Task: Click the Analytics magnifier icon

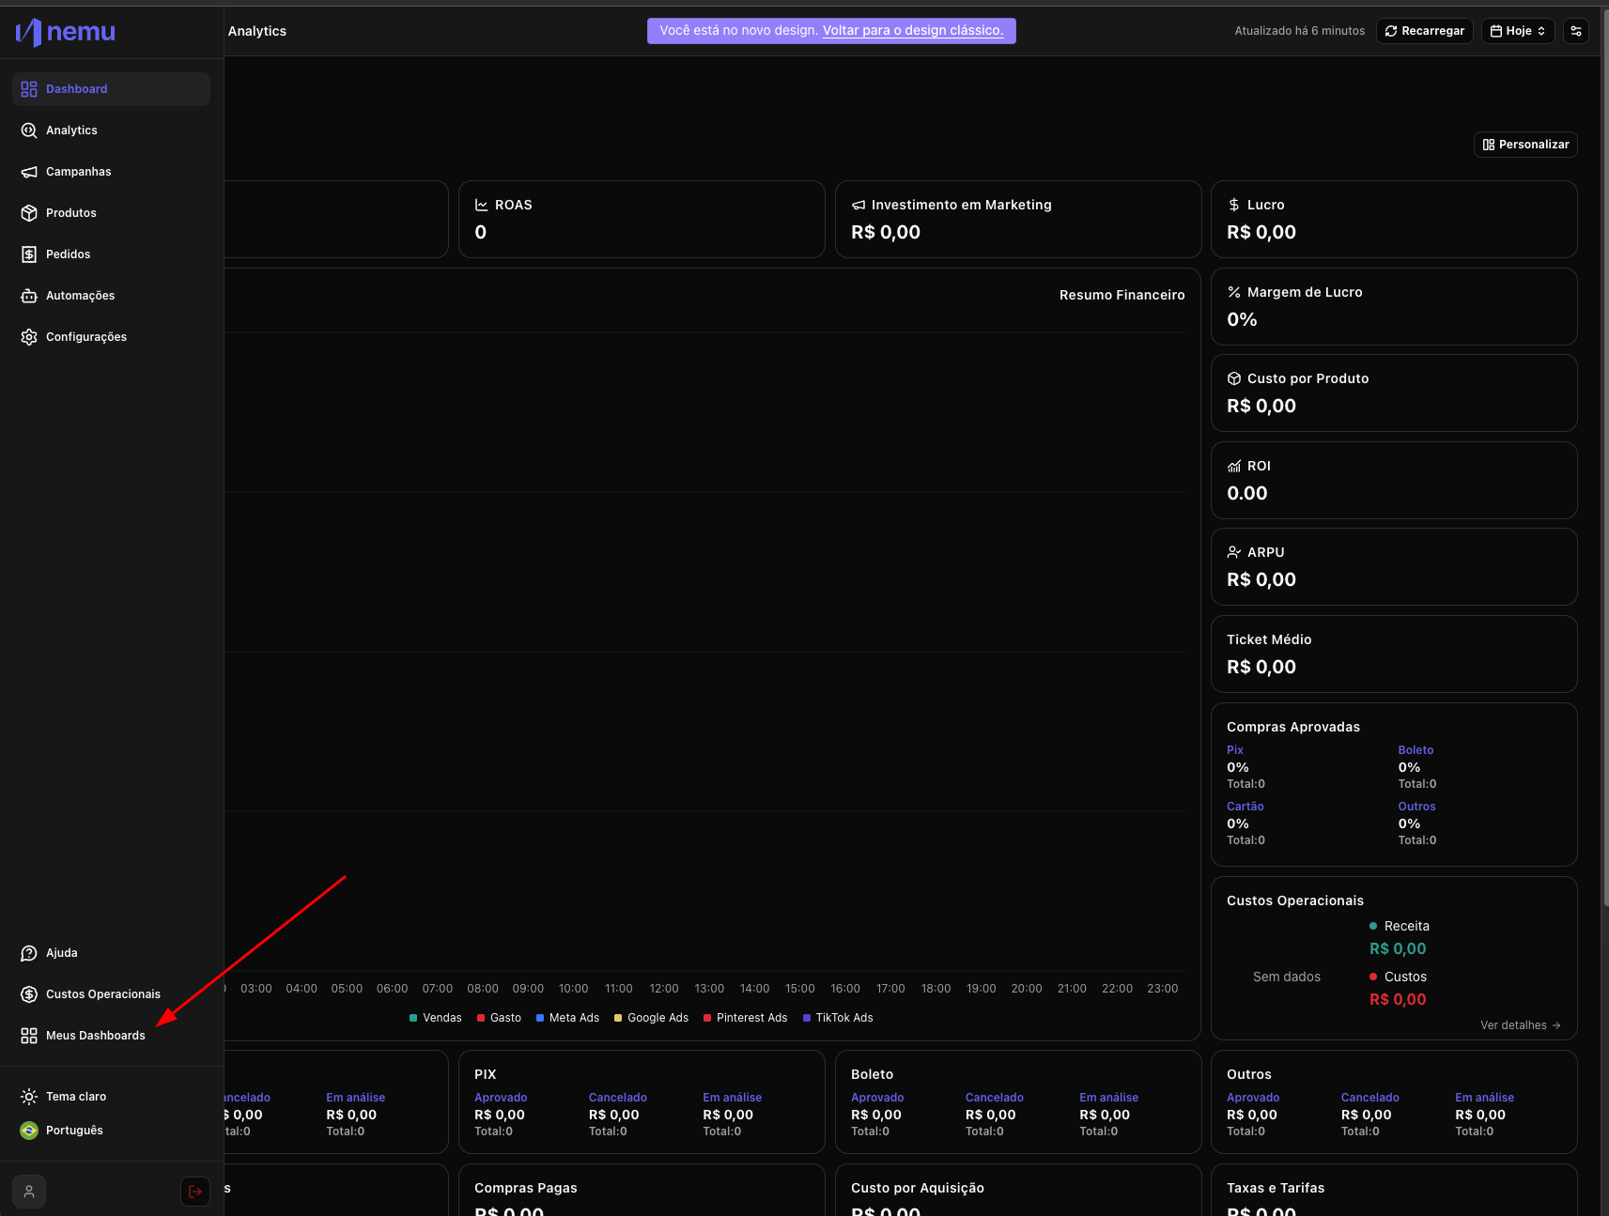Action: click(29, 131)
